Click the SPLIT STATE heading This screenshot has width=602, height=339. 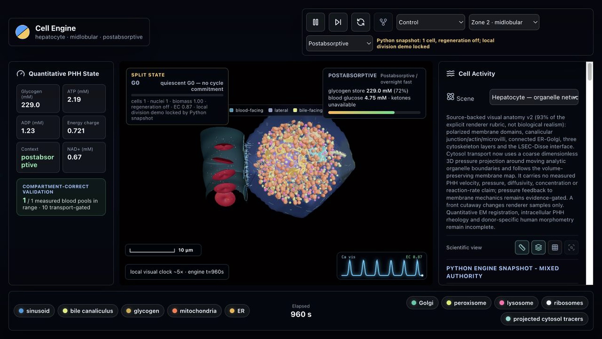tap(148, 75)
